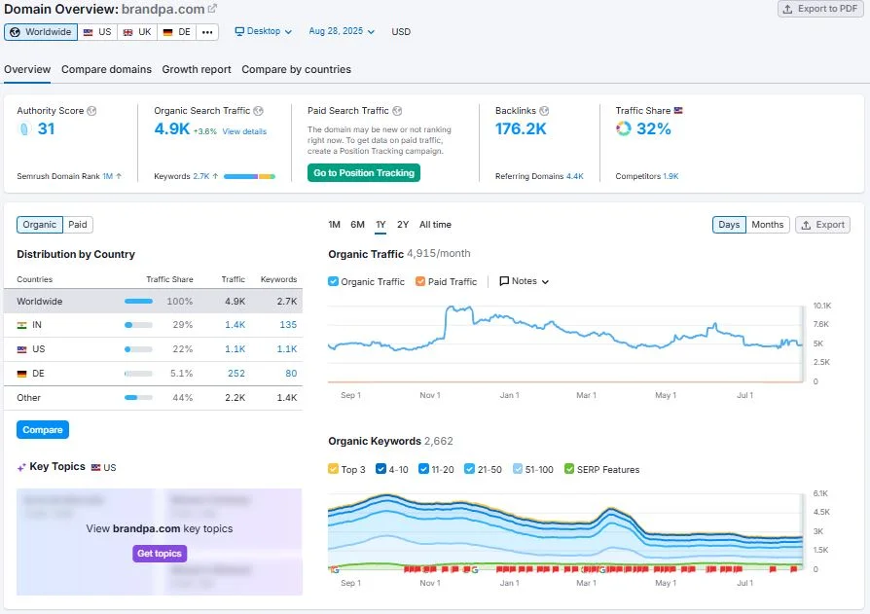
Task: Click the Traffic Share donut chart icon
Action: (x=624, y=129)
